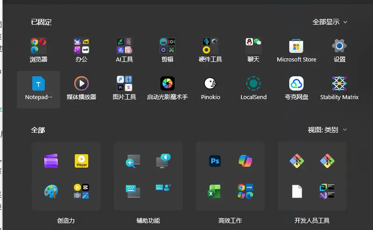Launch Photoshop in 高效工作
The height and width of the screenshot is (230, 373).
click(x=215, y=161)
